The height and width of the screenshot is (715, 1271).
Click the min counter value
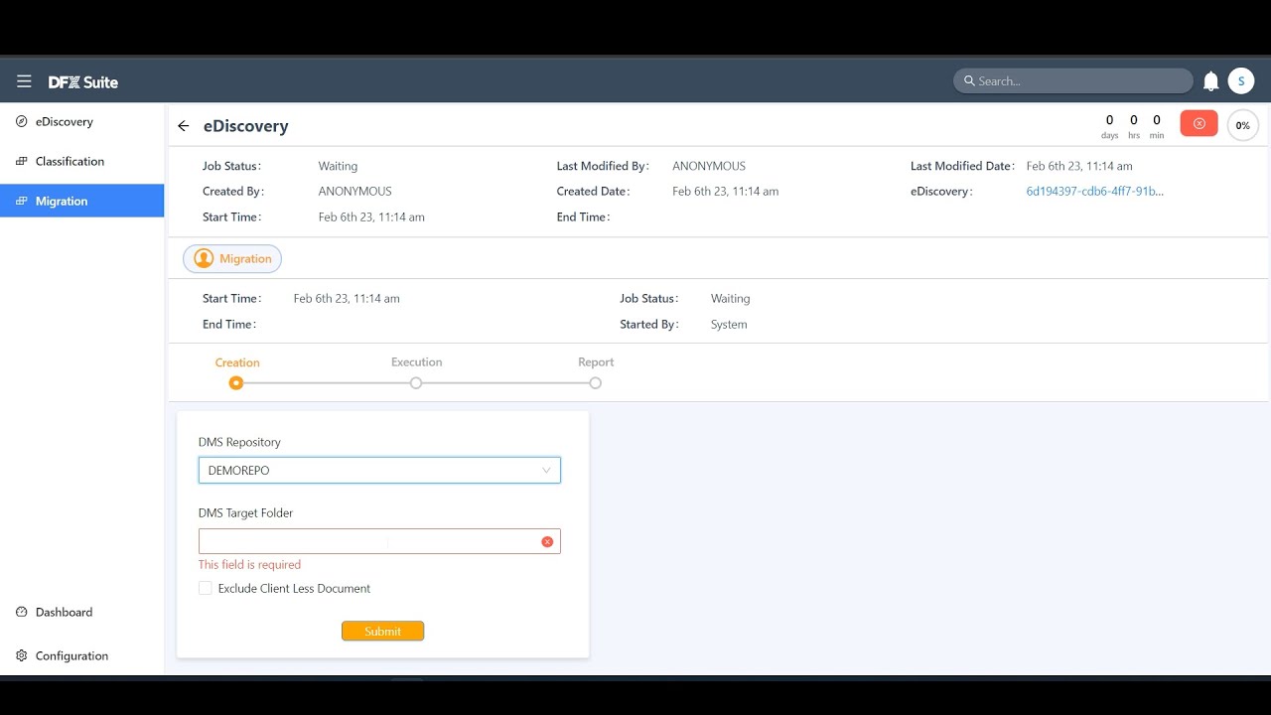1157,120
